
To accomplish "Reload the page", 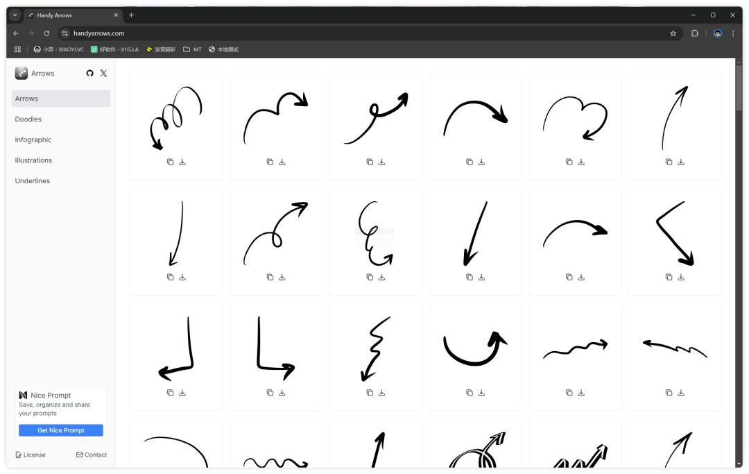I will 46,33.
